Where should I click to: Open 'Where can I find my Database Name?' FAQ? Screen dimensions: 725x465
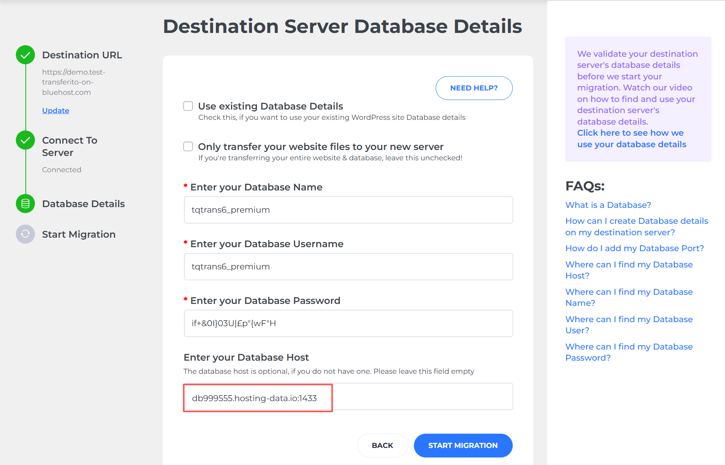629,297
